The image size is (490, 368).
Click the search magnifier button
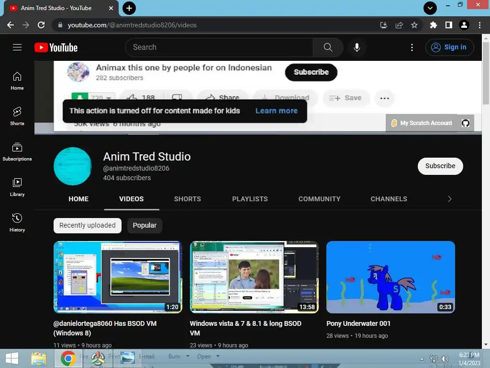(x=328, y=47)
